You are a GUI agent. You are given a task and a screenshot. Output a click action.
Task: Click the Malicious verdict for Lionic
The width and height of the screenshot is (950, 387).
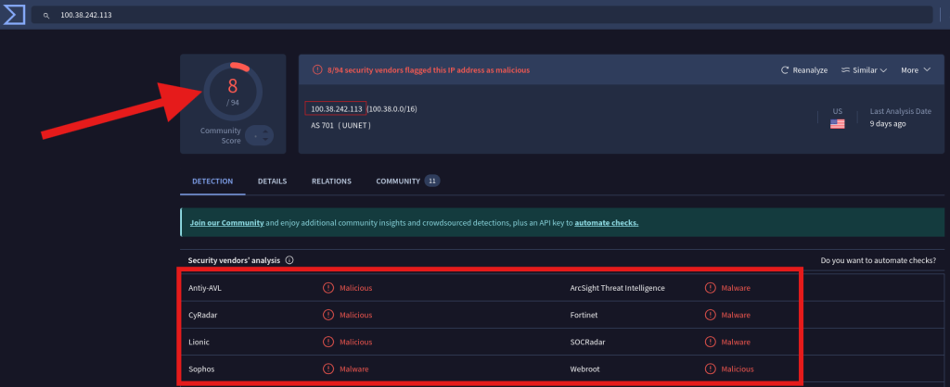[355, 343]
